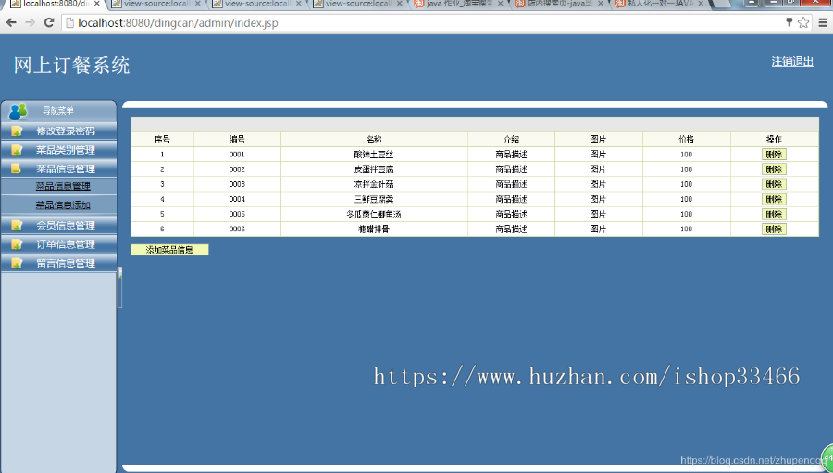Close the localhost:8080 browser tab

[x=96, y=4]
